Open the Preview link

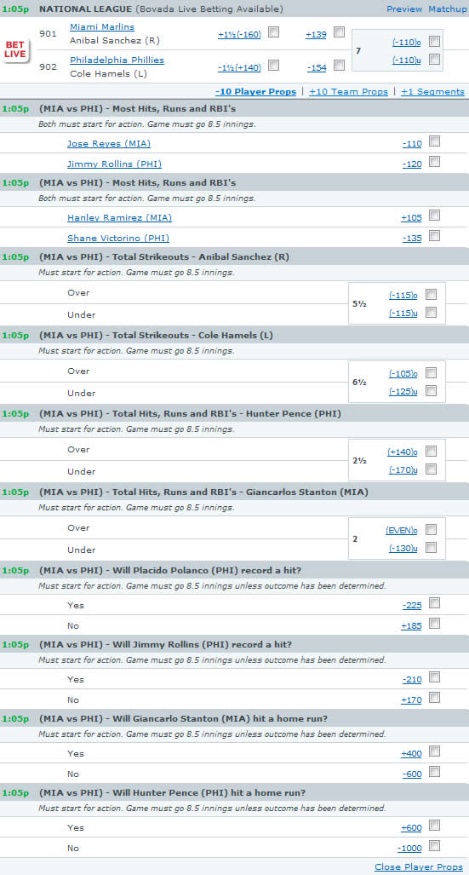coord(404,9)
